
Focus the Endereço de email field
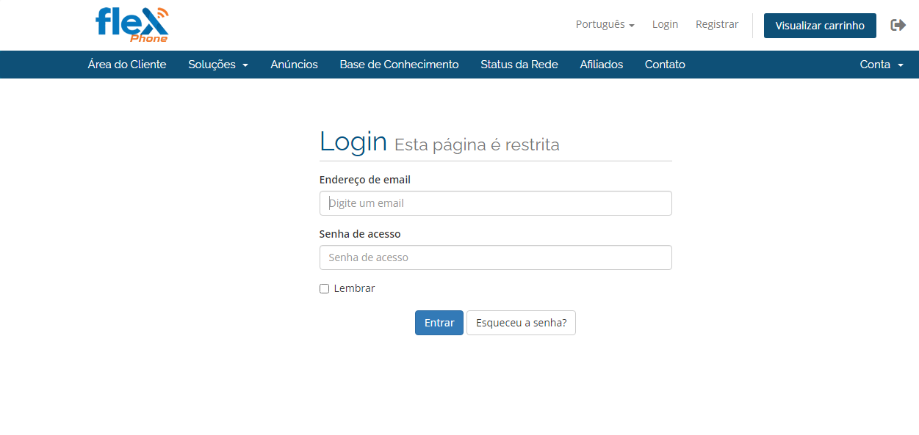[495, 203]
